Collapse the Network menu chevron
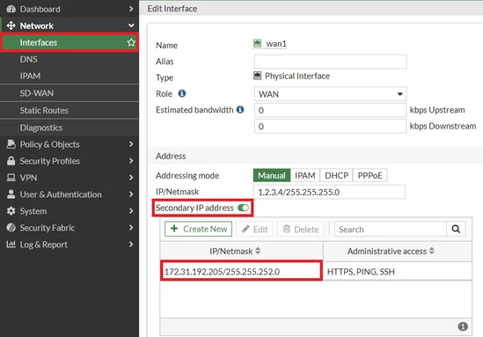Image resolution: width=483 pixels, height=337 pixels. (131, 26)
